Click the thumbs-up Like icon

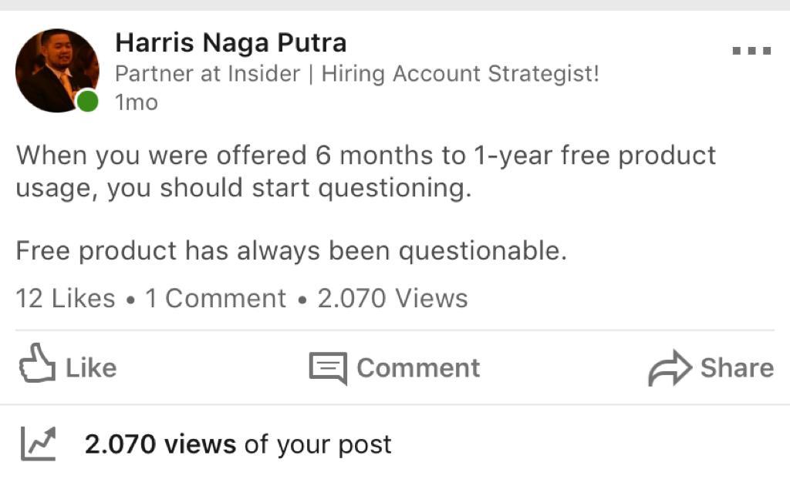(x=37, y=365)
